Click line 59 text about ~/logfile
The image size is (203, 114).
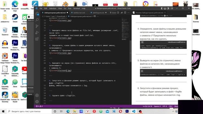pyautogui.click(x=62, y=96)
